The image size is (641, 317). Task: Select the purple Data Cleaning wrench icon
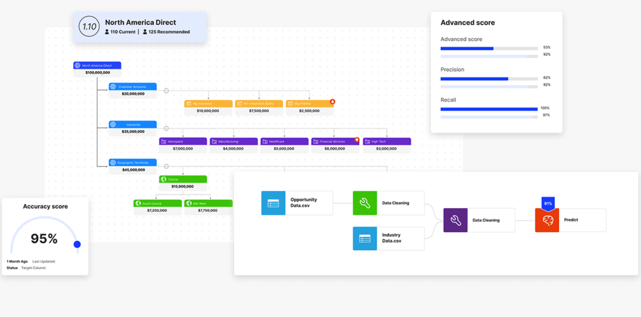pos(455,220)
